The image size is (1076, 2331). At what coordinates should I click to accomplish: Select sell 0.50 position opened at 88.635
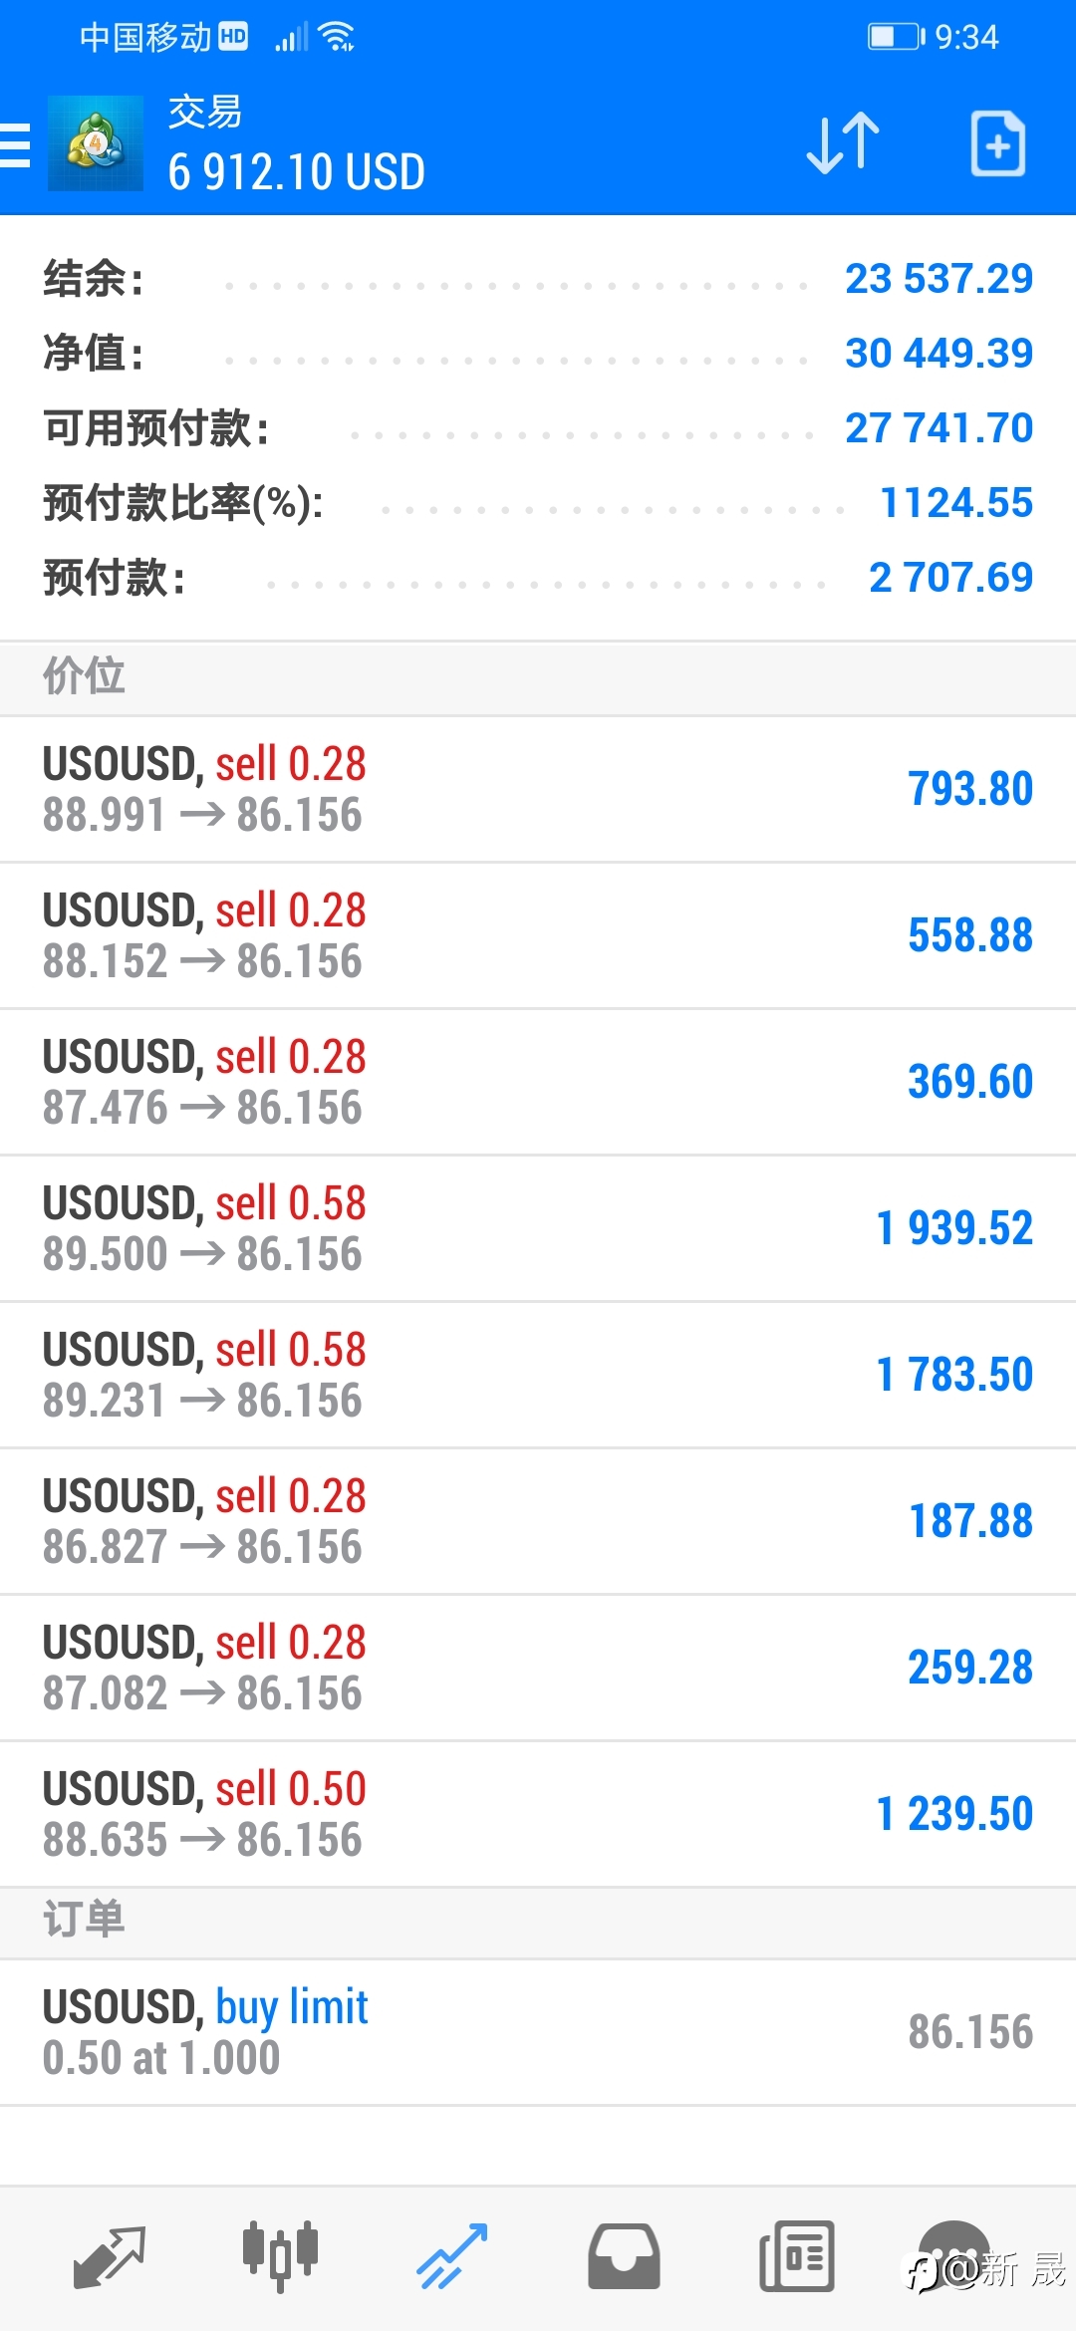click(538, 1815)
